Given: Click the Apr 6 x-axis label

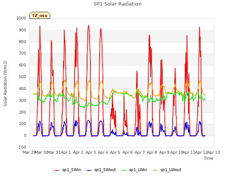Looking at the screenshot, I should (x=128, y=152).
